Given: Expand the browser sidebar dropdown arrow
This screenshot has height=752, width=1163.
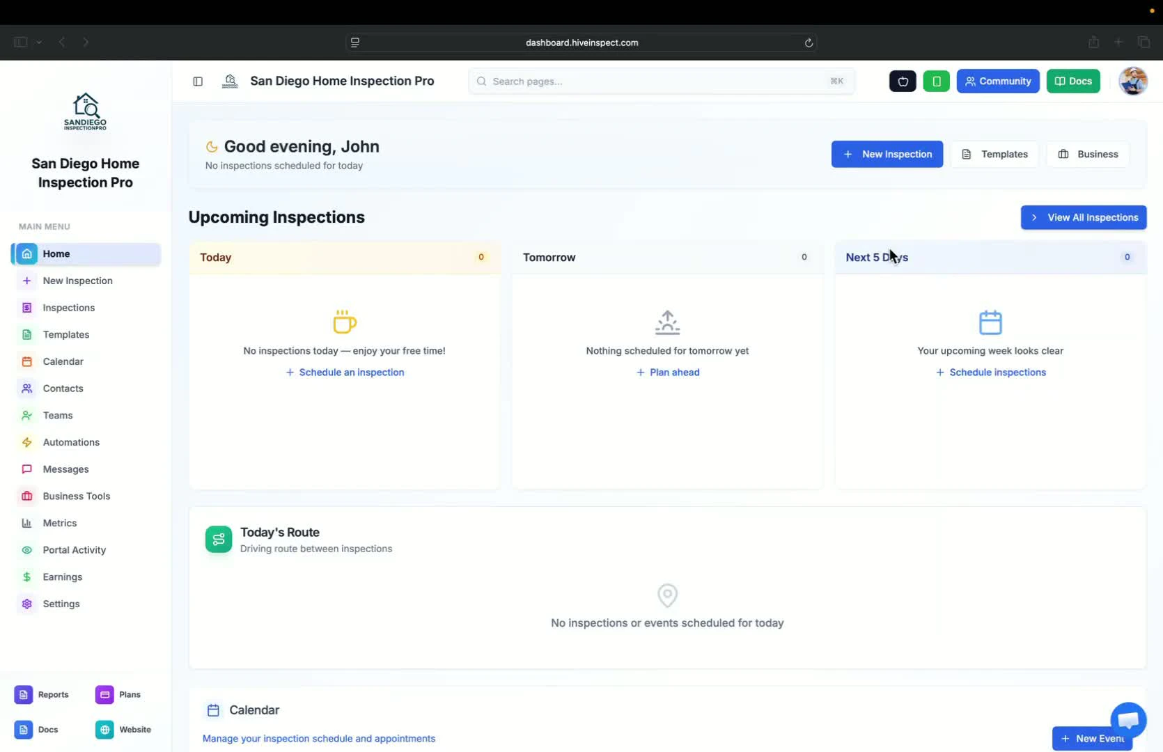Looking at the screenshot, I should click(40, 42).
